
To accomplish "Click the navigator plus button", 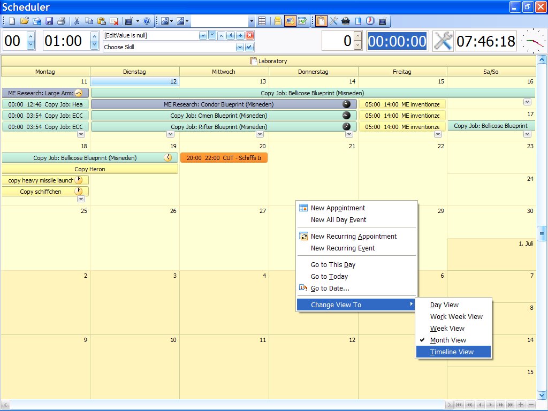I will (x=521, y=405).
